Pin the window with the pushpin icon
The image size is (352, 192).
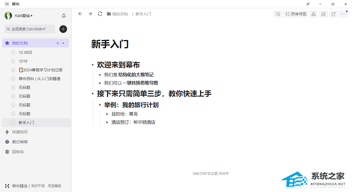(x=308, y=4)
